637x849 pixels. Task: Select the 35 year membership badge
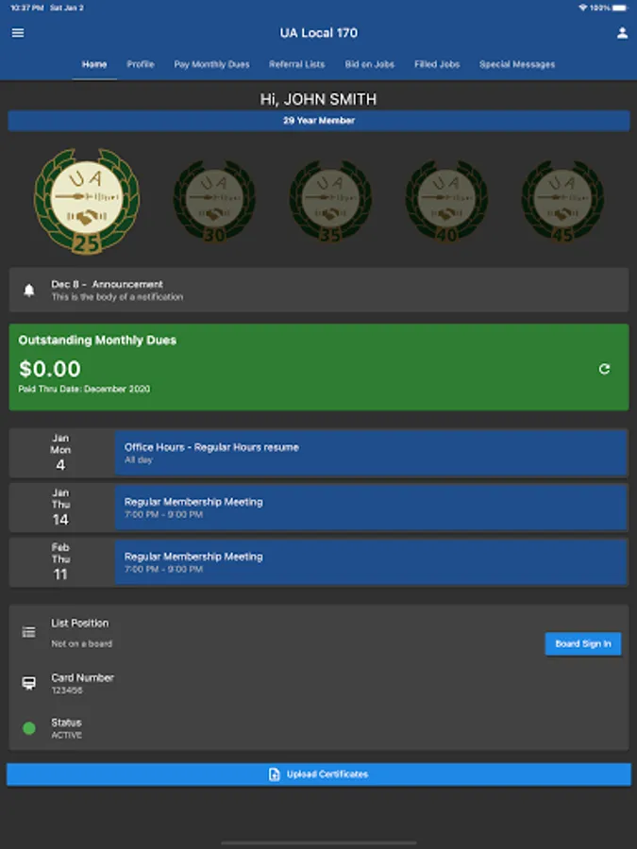(330, 202)
